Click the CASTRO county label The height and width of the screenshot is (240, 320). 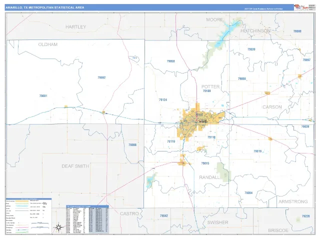129,213
